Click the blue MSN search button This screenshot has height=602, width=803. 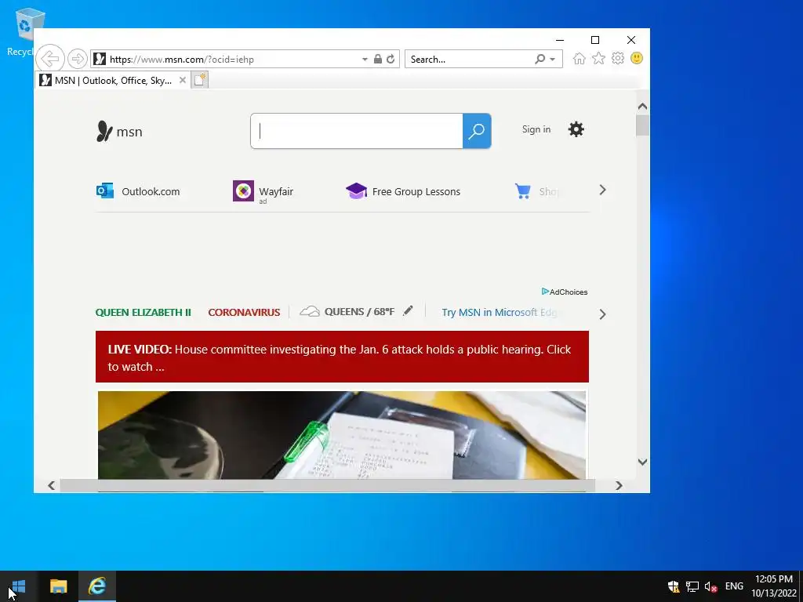point(477,131)
